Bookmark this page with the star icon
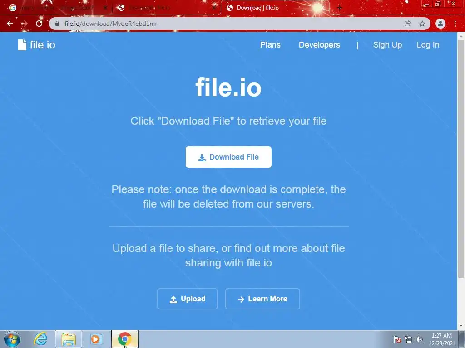The height and width of the screenshot is (348, 465). pos(422,24)
